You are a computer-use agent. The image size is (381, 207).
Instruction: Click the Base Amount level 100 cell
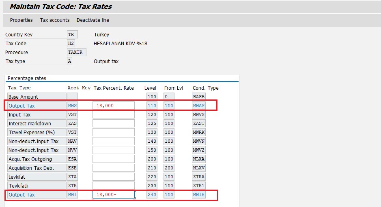coord(152,97)
